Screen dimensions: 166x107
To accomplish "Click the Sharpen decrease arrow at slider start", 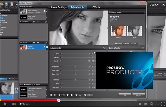I will [x=60, y=57].
